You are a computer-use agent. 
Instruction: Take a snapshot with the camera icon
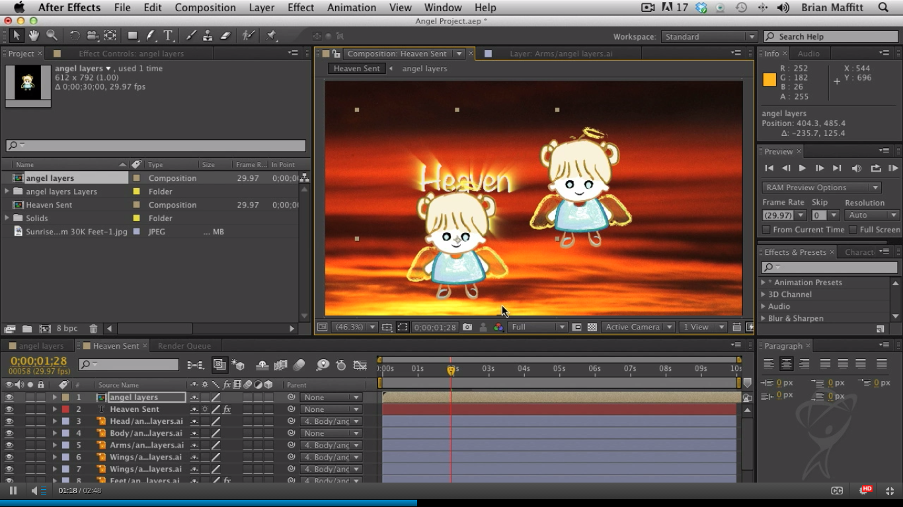pos(467,327)
